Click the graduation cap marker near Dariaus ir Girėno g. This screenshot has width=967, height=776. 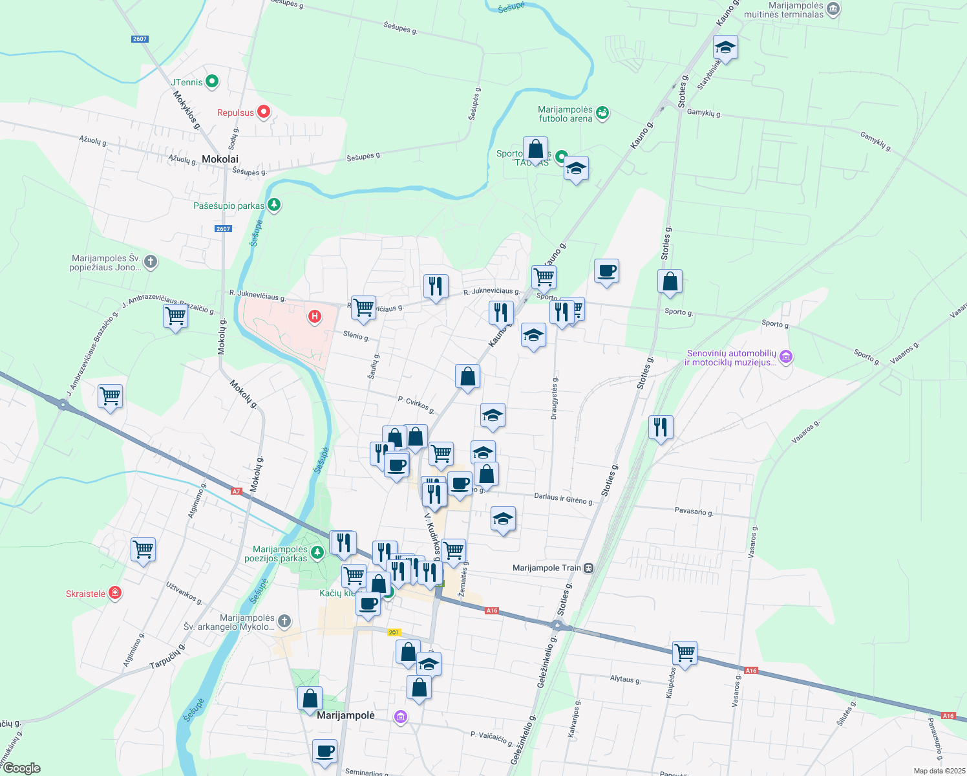point(503,519)
